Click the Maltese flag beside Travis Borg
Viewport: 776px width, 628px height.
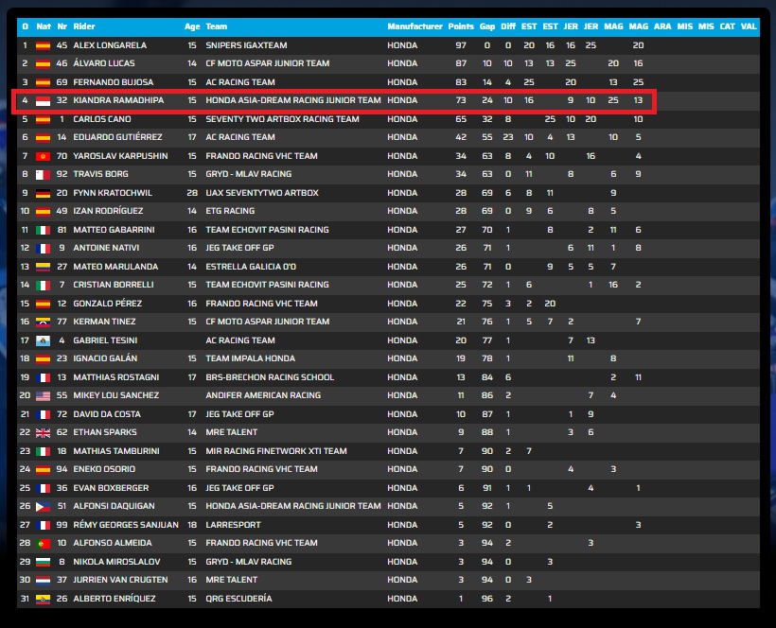[x=43, y=175]
